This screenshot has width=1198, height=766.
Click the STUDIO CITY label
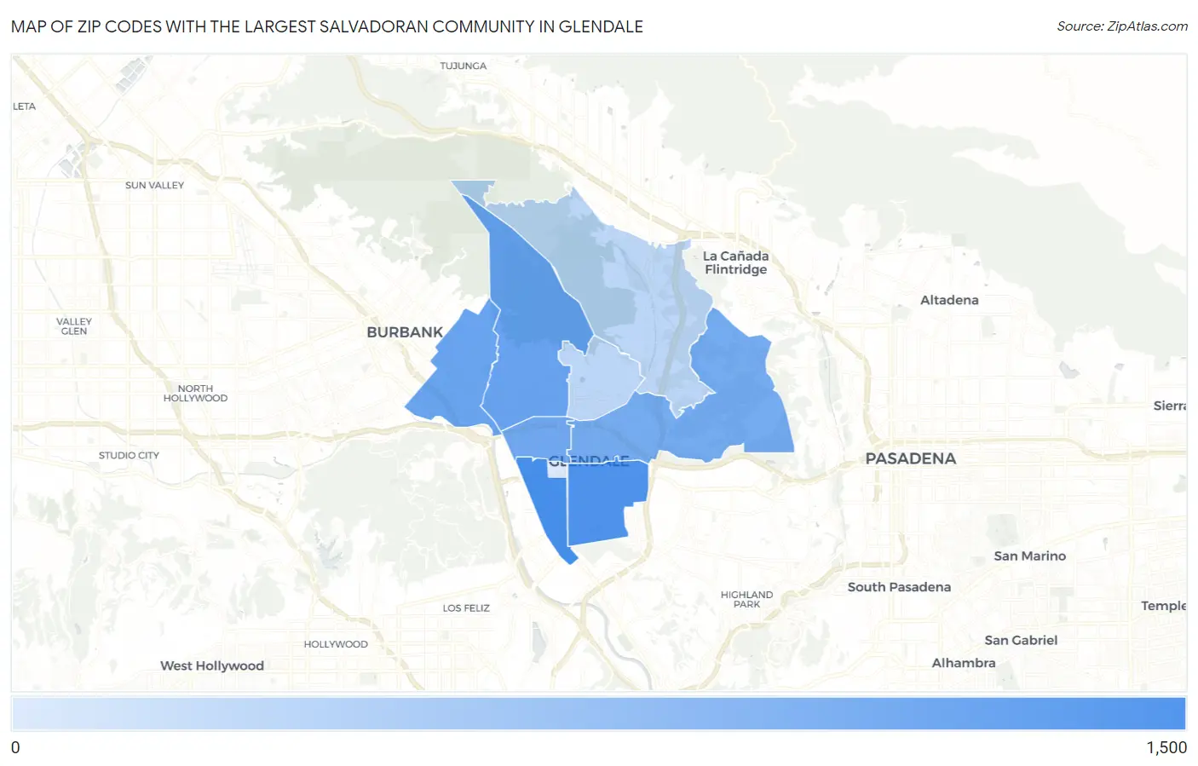[x=129, y=455]
